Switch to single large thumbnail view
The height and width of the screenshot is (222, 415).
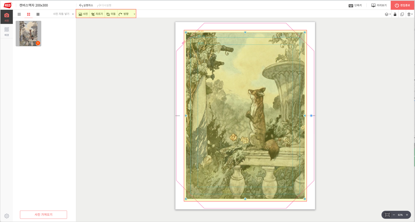pyautogui.click(x=38, y=14)
